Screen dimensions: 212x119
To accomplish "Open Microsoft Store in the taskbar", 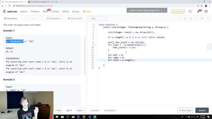I will click(x=62, y=117).
